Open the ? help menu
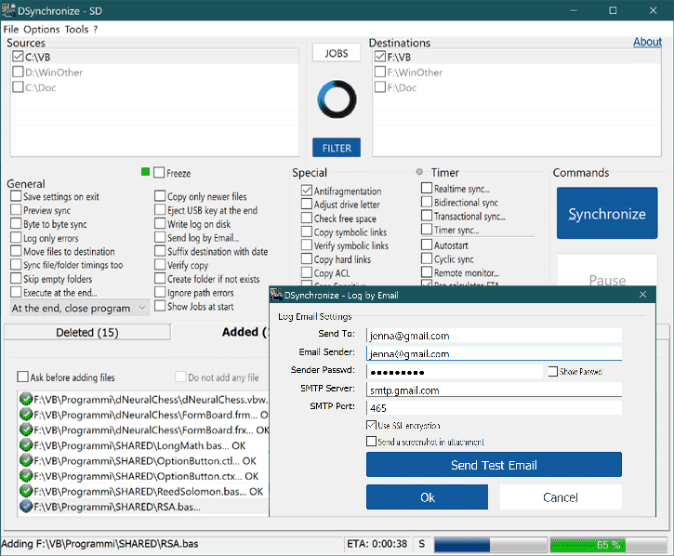This screenshot has width=674, height=556. (96, 29)
